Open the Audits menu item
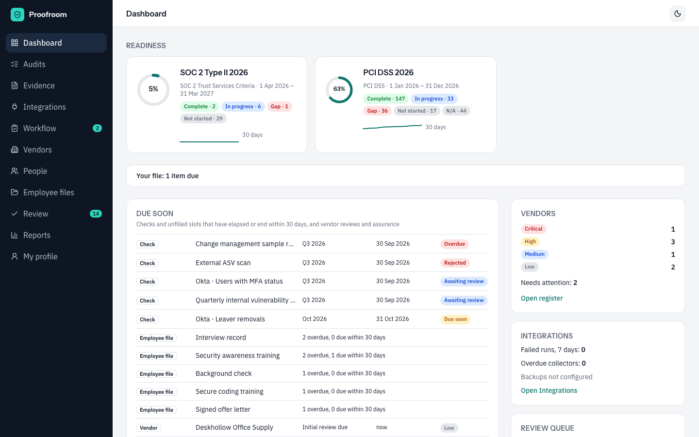The image size is (699, 437). (56, 64)
